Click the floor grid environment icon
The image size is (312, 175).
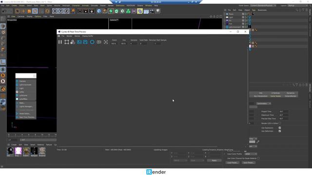[x=146, y=11]
